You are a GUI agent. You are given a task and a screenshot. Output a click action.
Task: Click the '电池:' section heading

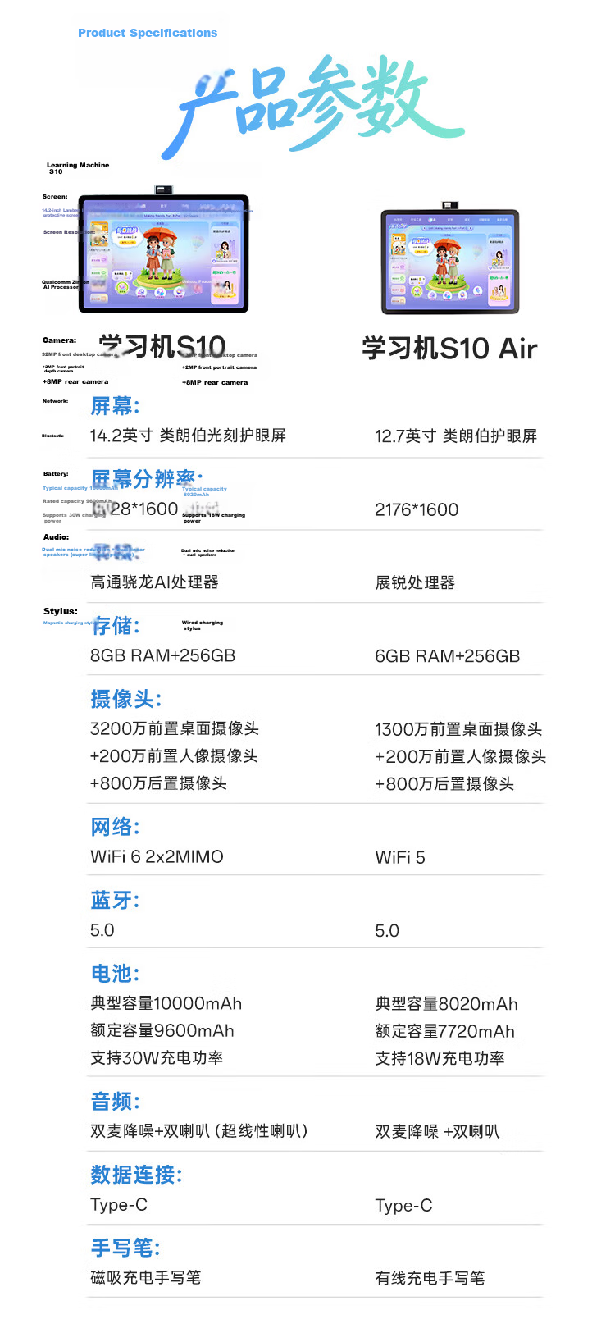[115, 974]
